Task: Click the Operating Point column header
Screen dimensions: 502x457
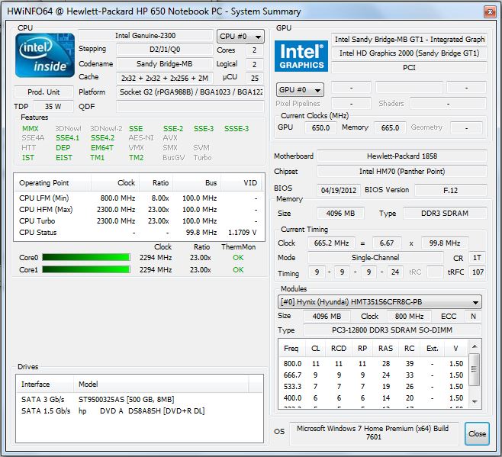Action: [53, 183]
